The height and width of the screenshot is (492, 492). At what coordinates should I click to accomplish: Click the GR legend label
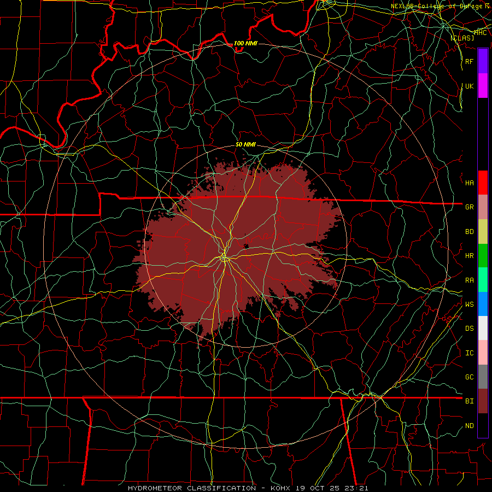point(469,207)
